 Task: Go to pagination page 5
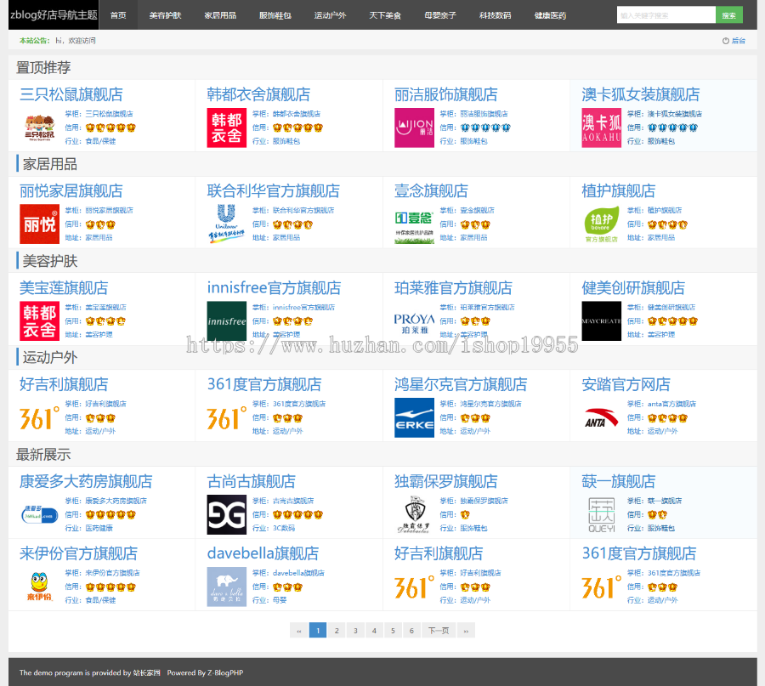(393, 631)
